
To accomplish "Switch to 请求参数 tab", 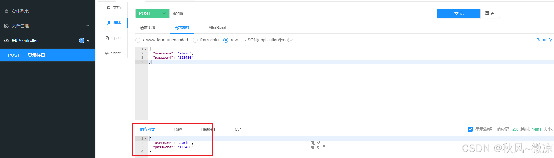I will click(182, 28).
